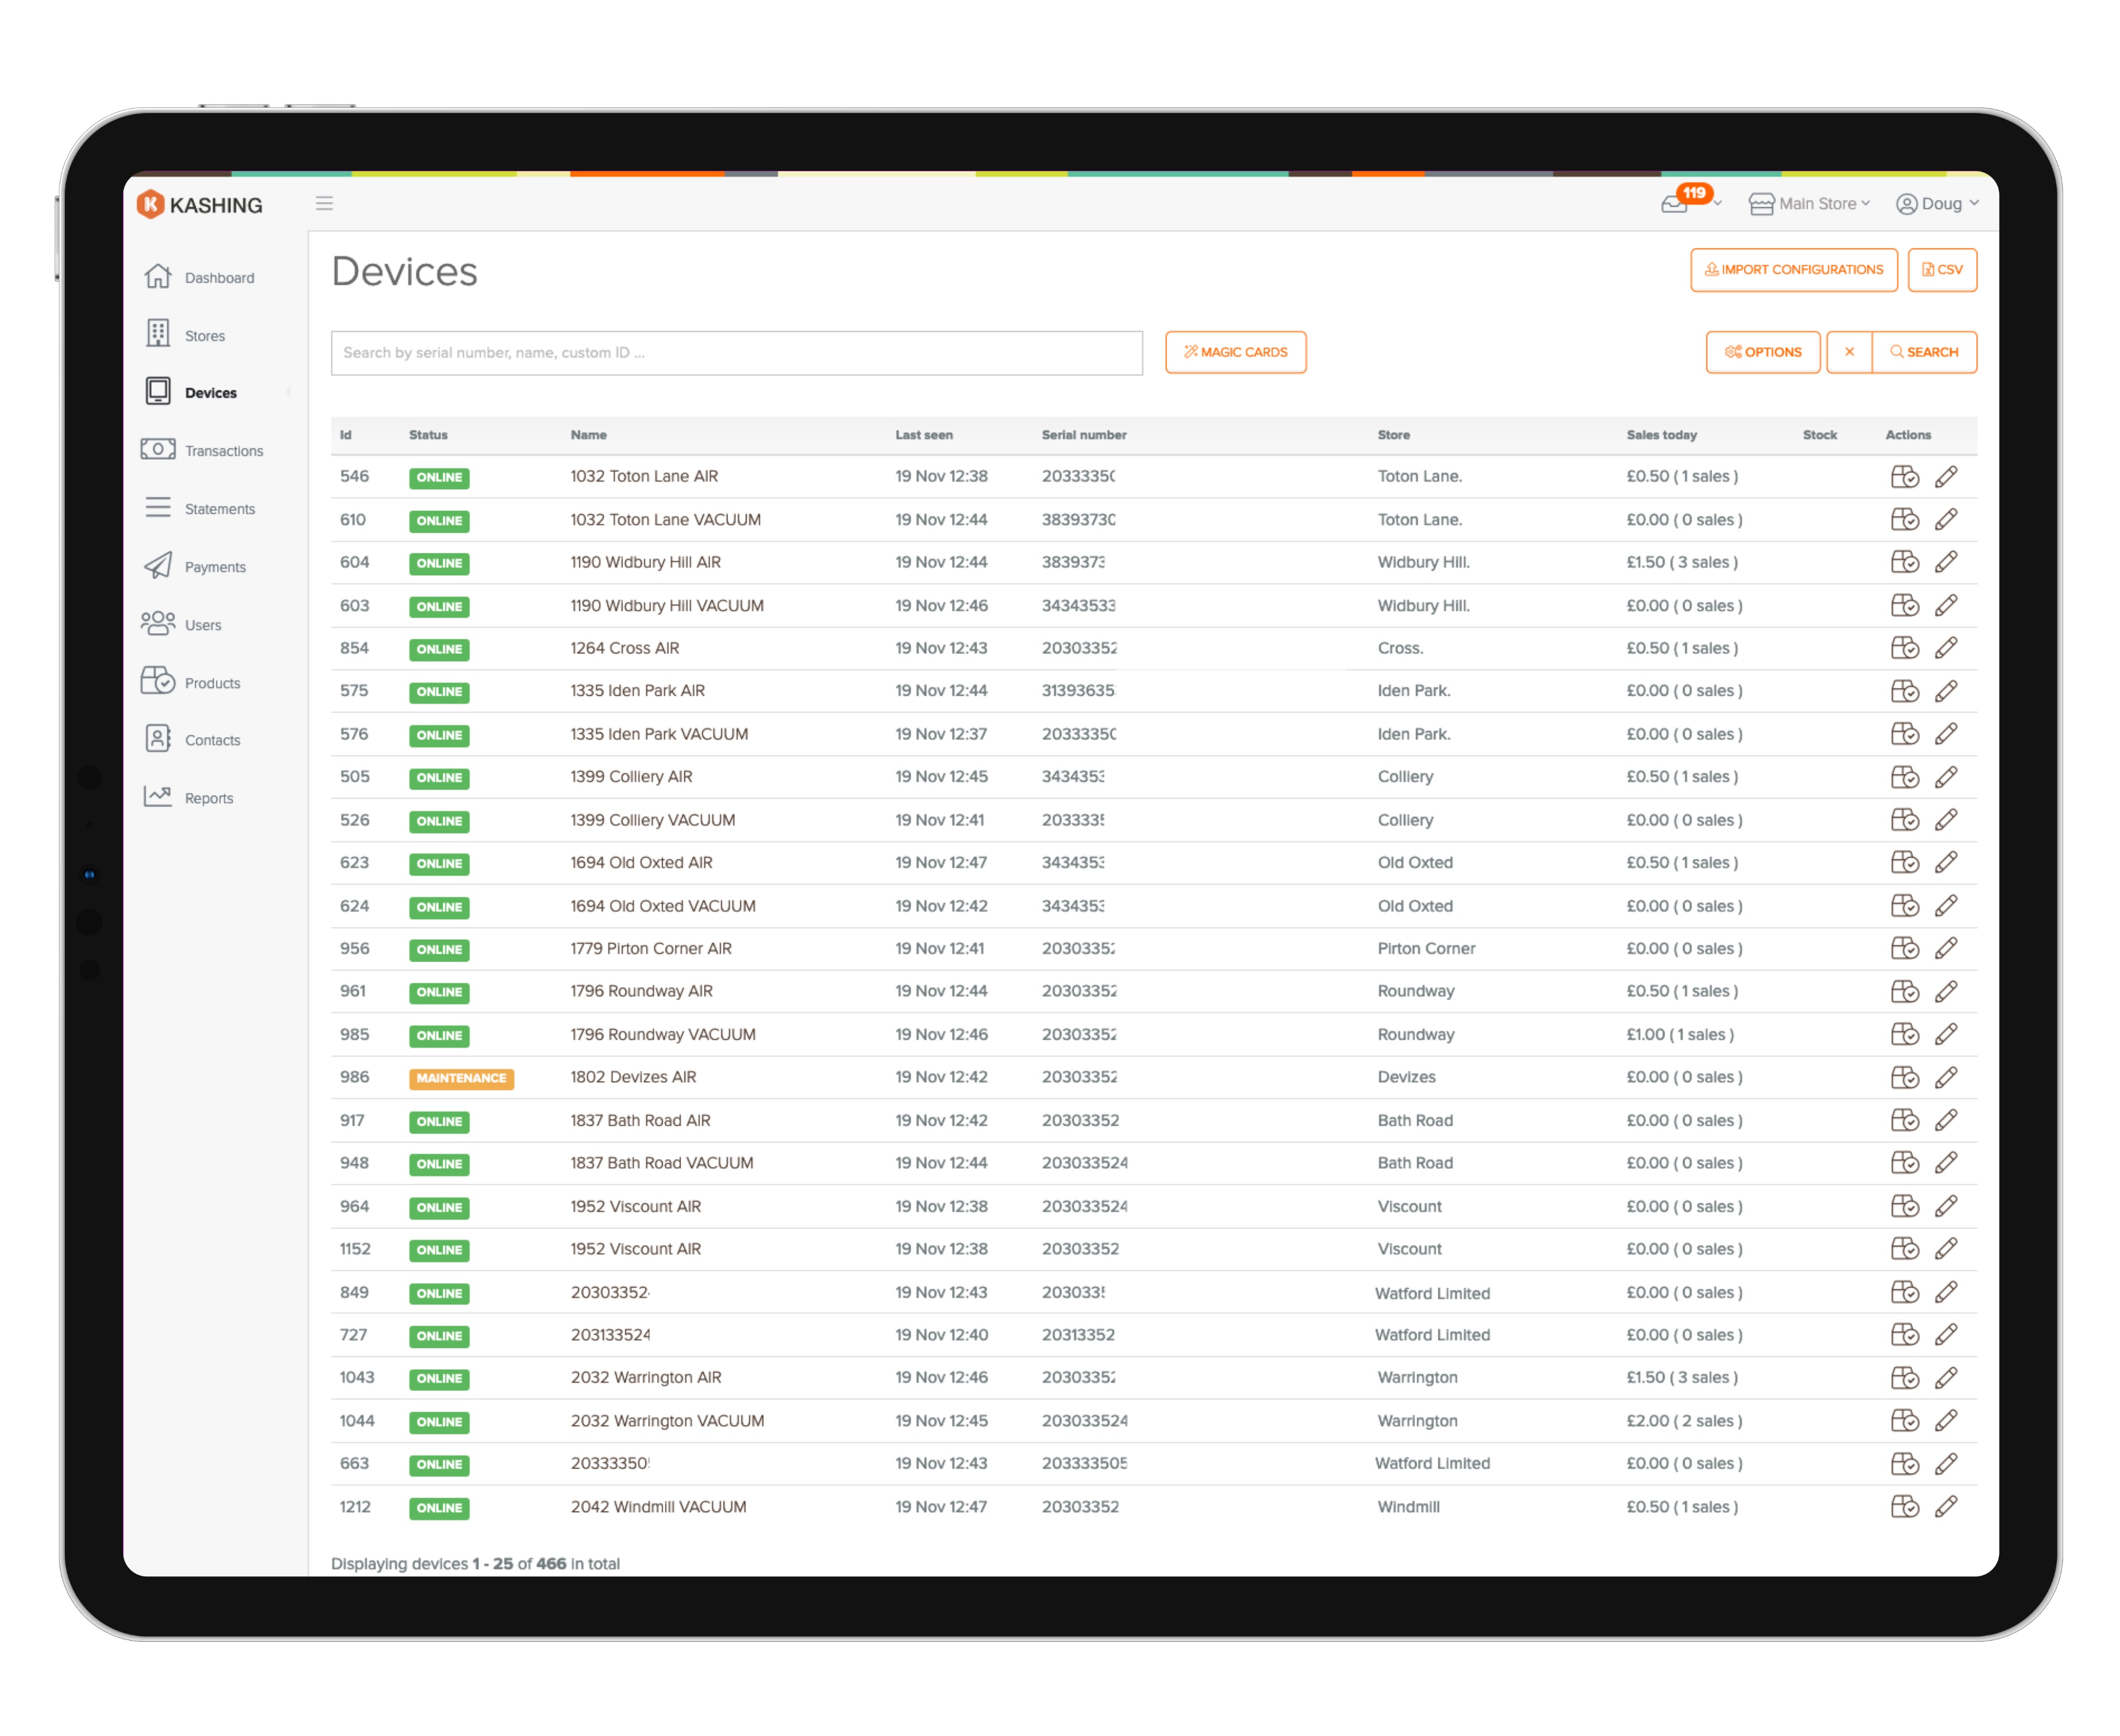Open Statements in the sidebar
Viewport: 2120px width, 1736px height.
coord(199,509)
